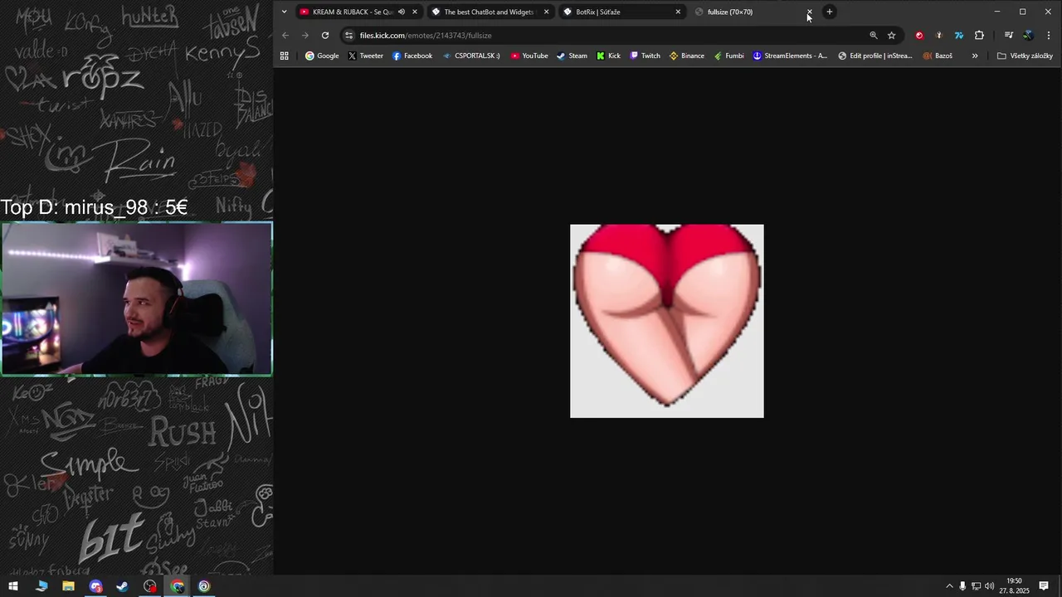Open the CSPORTAL.SK bookmark
The image size is (1062, 597).
click(x=470, y=56)
